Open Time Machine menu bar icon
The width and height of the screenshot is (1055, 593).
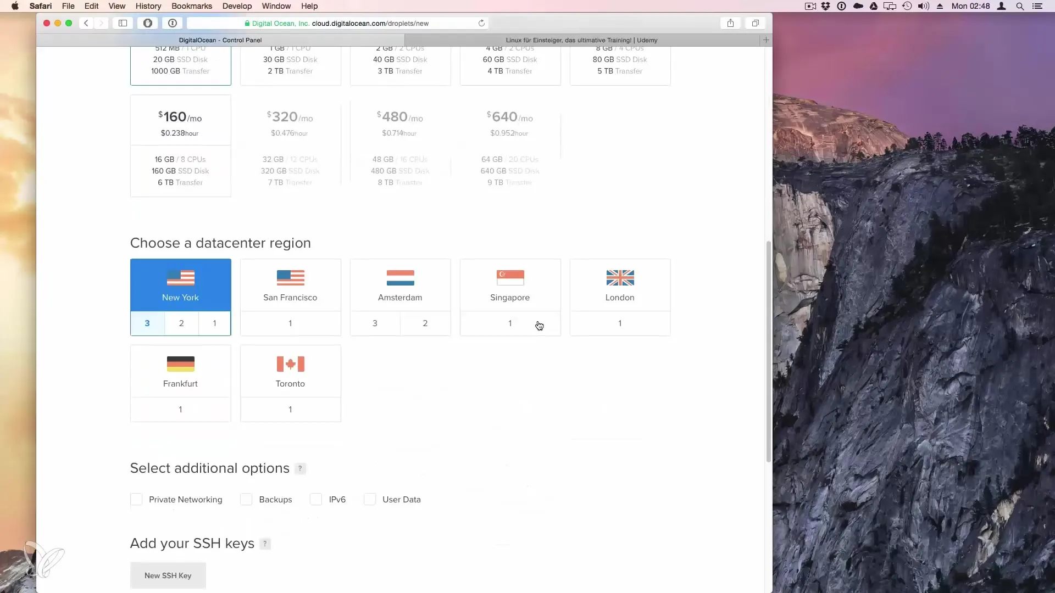point(907,6)
